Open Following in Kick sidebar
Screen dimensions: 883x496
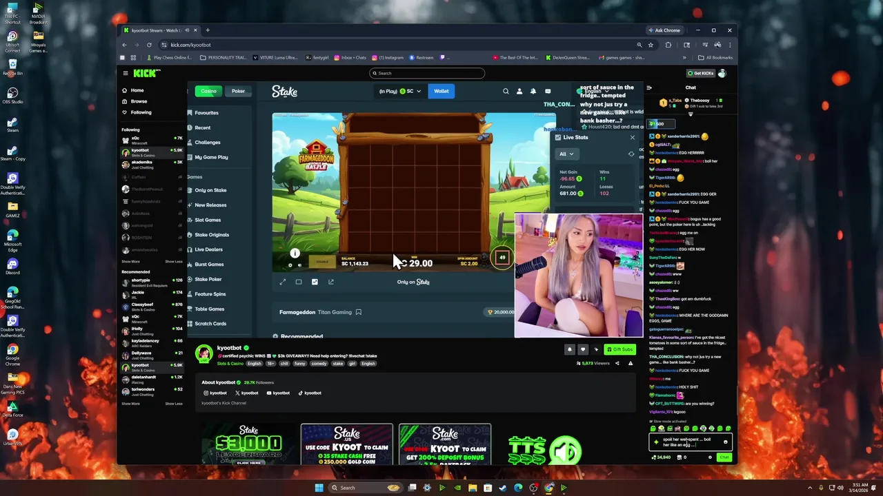136,112
